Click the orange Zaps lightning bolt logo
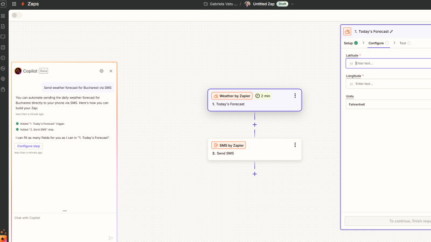This screenshot has height=242, width=431. [23, 4]
